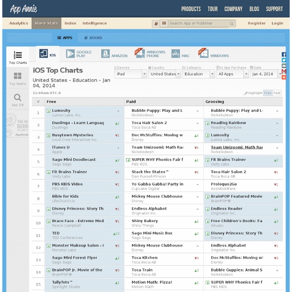The width and height of the screenshot is (292, 292).
Task: Open the Date Jan 4, 2014 dropdown
Action: [x=266, y=74]
